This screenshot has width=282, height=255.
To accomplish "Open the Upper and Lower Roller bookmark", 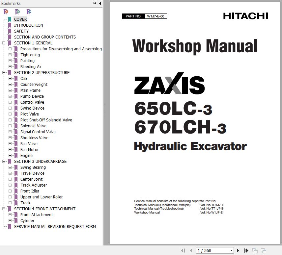I will 42,197.
